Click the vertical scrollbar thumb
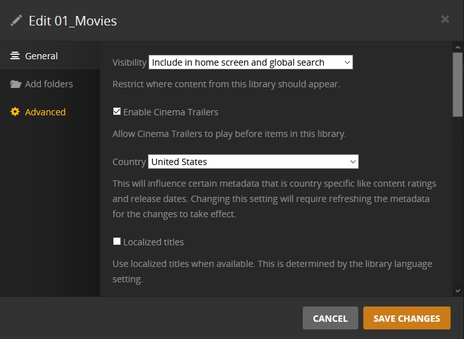Viewport: 464px width, 339px height. [458, 84]
